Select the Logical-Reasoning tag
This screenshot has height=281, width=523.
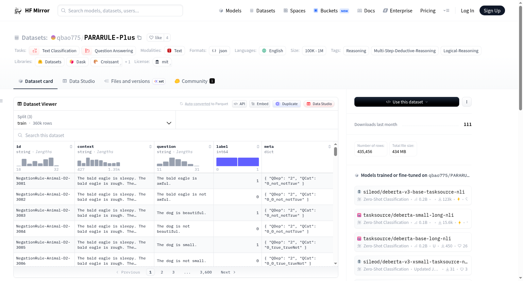(x=461, y=51)
